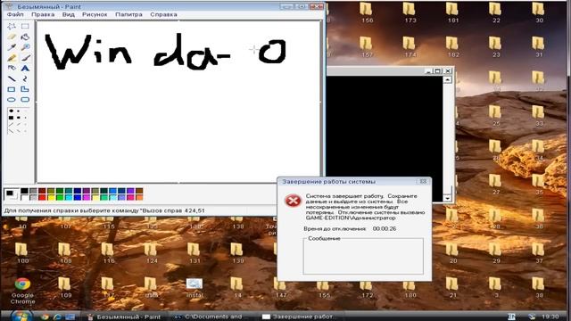
Task: Select the desktop folder labeled 139
Action: pos(237,253)
